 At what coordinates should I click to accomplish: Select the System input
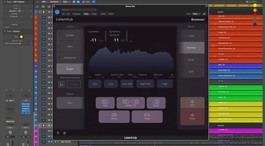[x=70, y=35]
